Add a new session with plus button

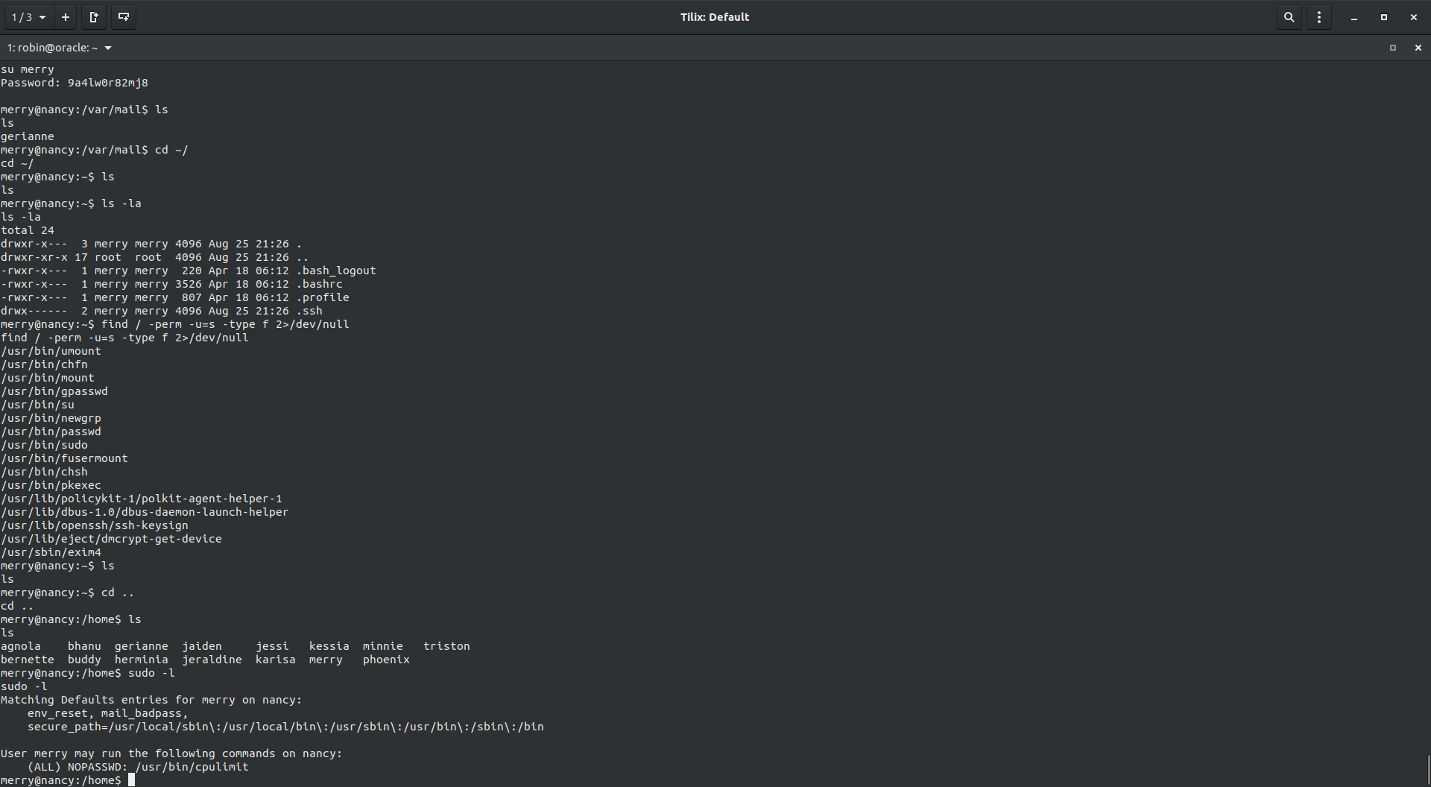click(x=66, y=17)
